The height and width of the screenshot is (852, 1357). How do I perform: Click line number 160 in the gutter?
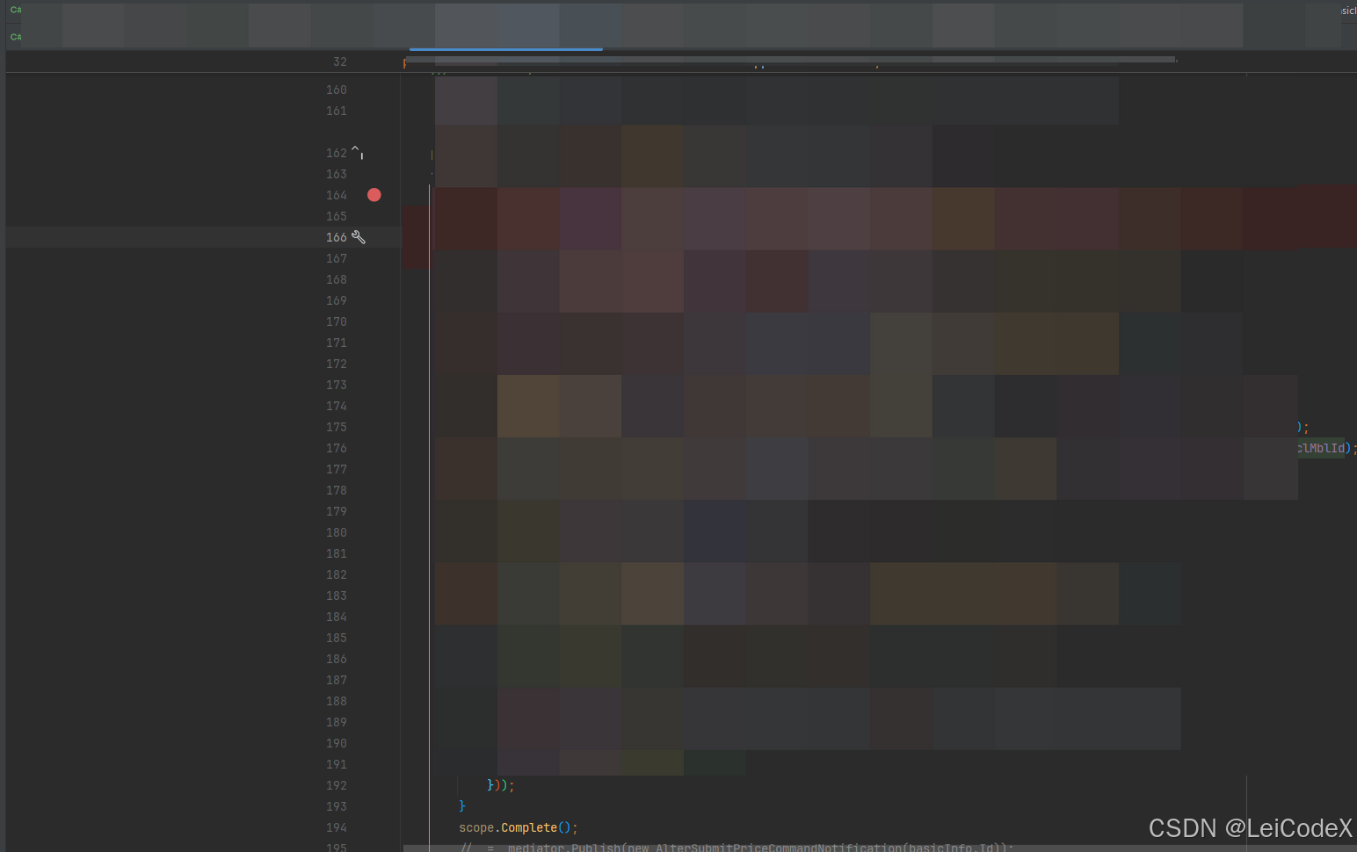coord(337,90)
